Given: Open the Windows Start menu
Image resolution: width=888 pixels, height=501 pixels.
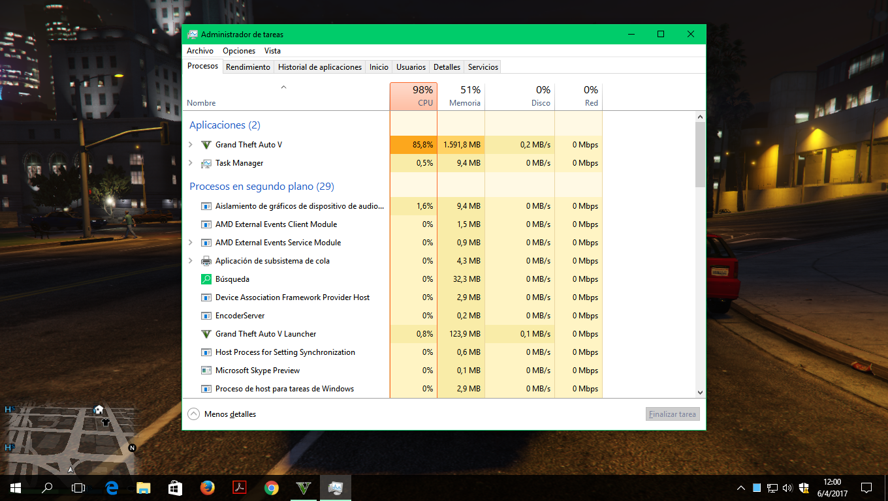Looking at the screenshot, I should click(x=16, y=488).
